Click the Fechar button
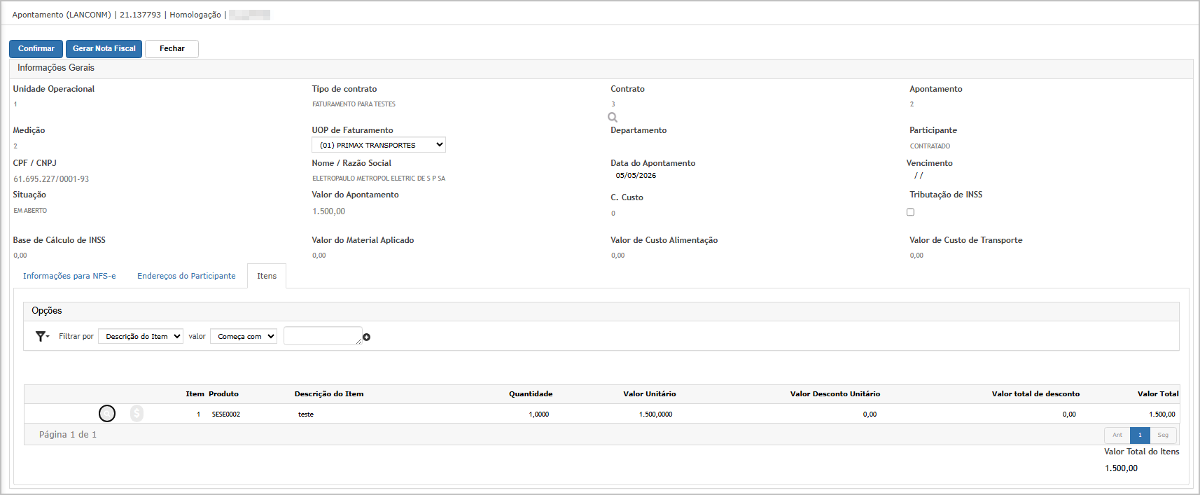Screen dimensions: 1200x495 point(172,49)
